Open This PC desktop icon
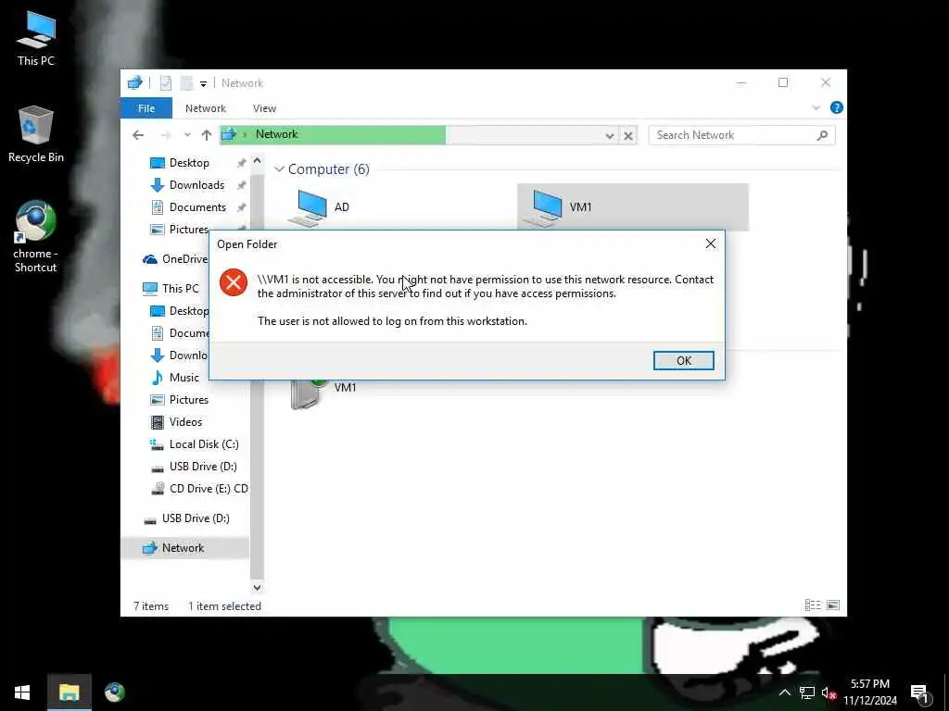 click(36, 39)
